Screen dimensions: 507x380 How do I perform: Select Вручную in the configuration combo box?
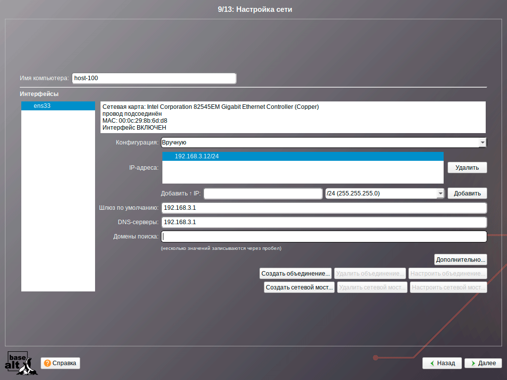click(324, 142)
